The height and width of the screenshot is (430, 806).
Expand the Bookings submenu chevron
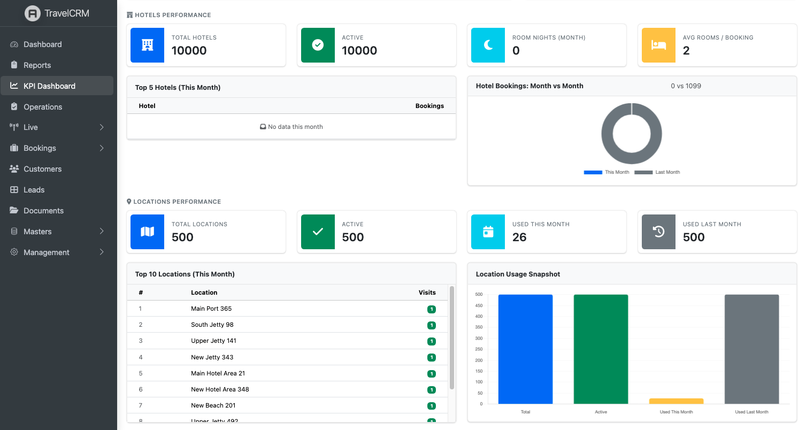(102, 148)
